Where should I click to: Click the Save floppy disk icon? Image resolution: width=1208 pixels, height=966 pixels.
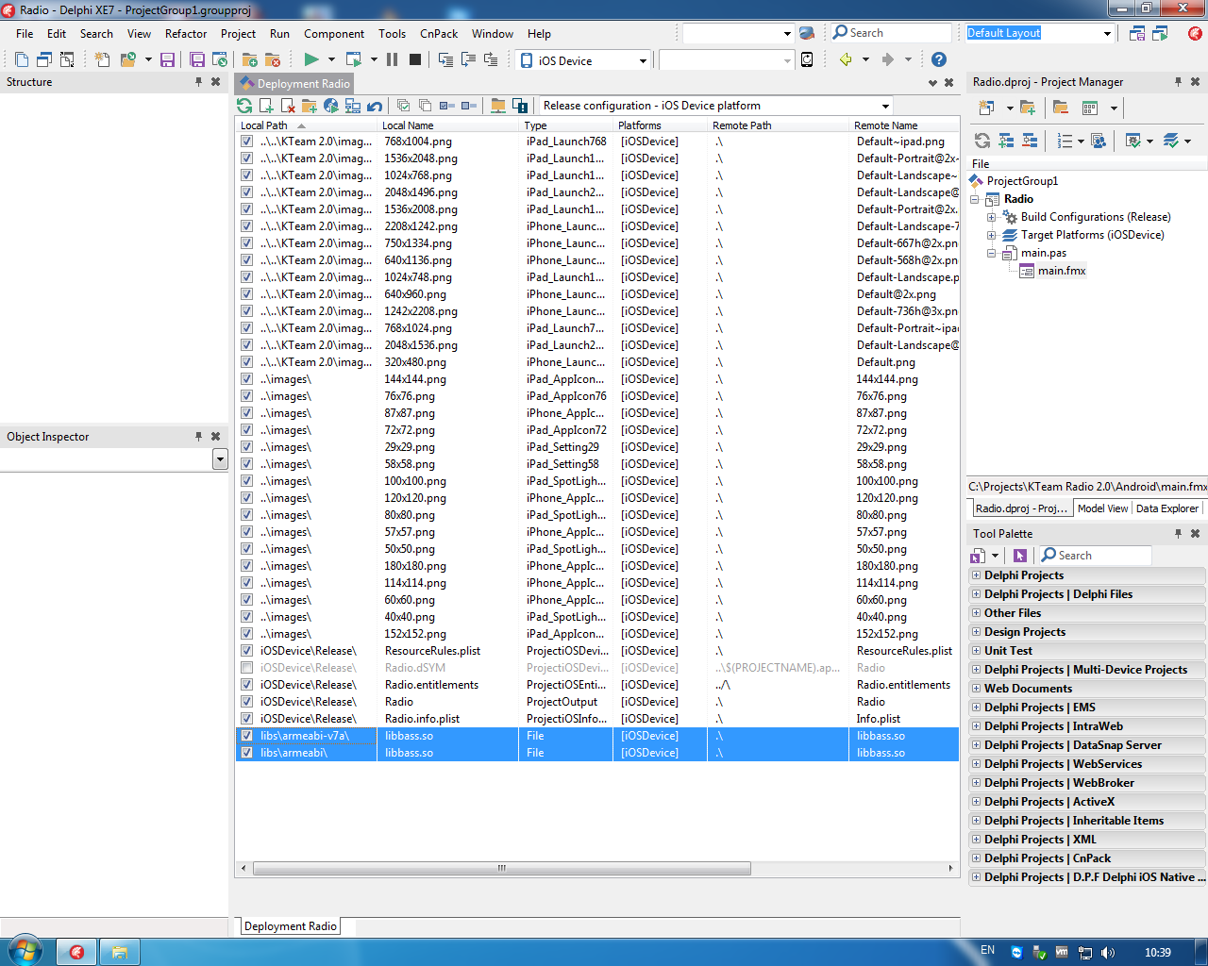coord(167,59)
